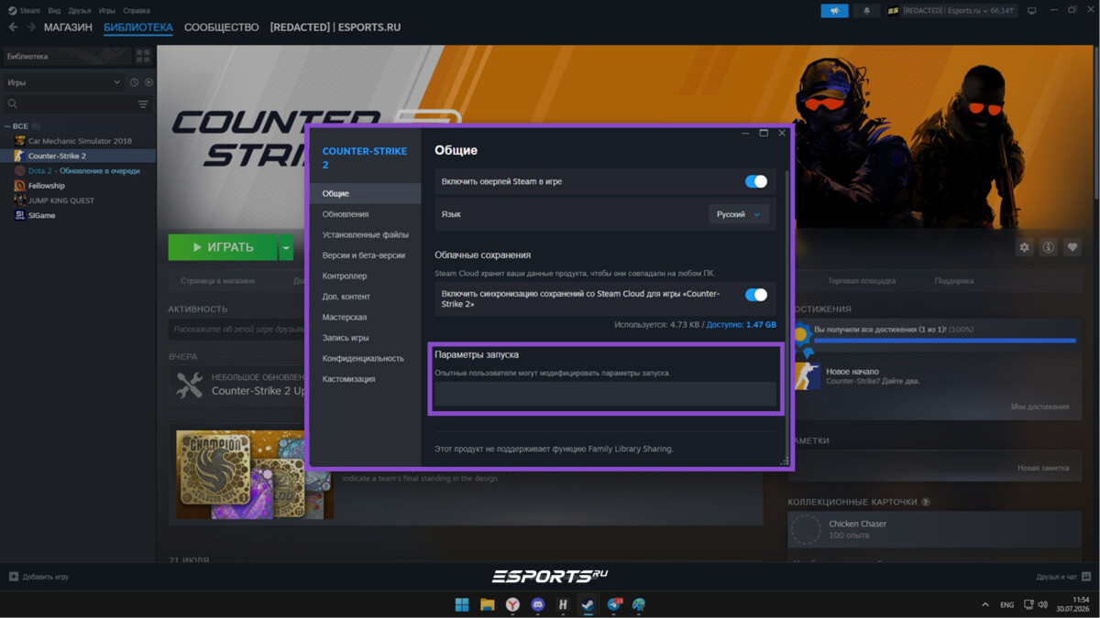Viewport: 1100px width, 618px height.
Task: Open the Игры menu in the menu bar
Action: click(x=107, y=11)
